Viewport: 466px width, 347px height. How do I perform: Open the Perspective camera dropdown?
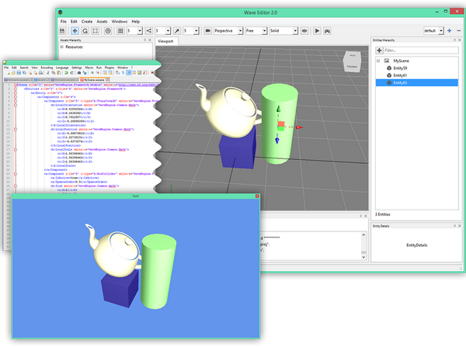pyautogui.click(x=240, y=30)
